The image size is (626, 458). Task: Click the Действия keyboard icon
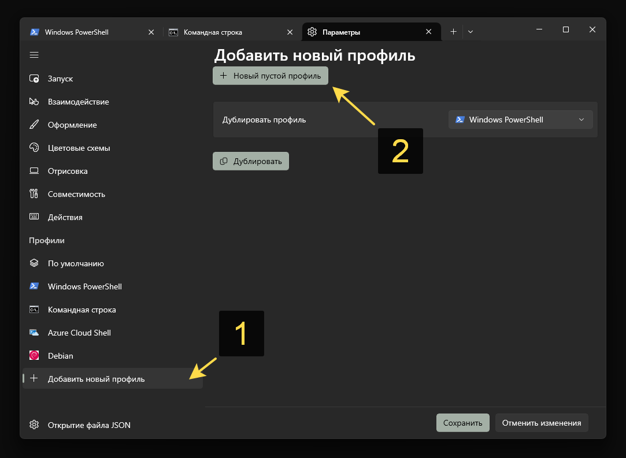coord(34,217)
